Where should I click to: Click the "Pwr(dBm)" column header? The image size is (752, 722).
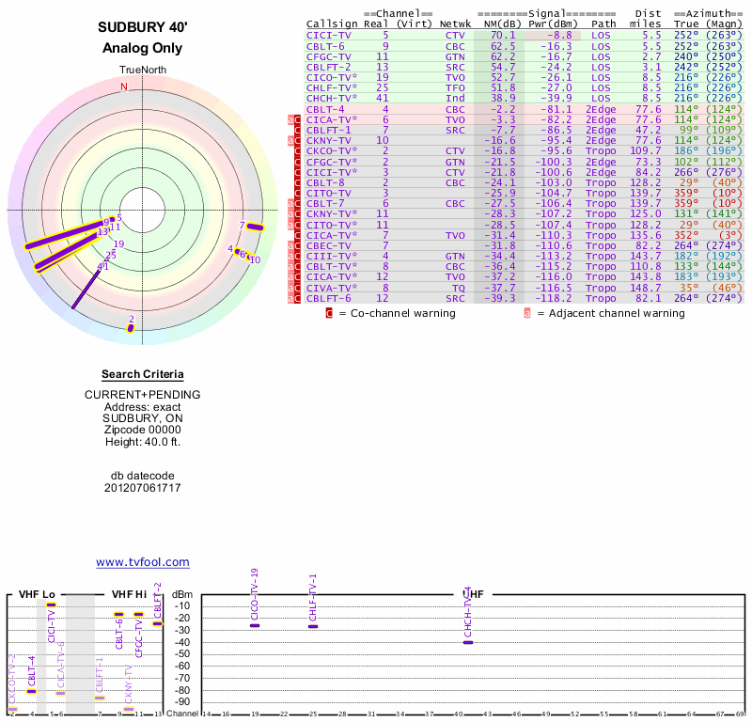[553, 24]
